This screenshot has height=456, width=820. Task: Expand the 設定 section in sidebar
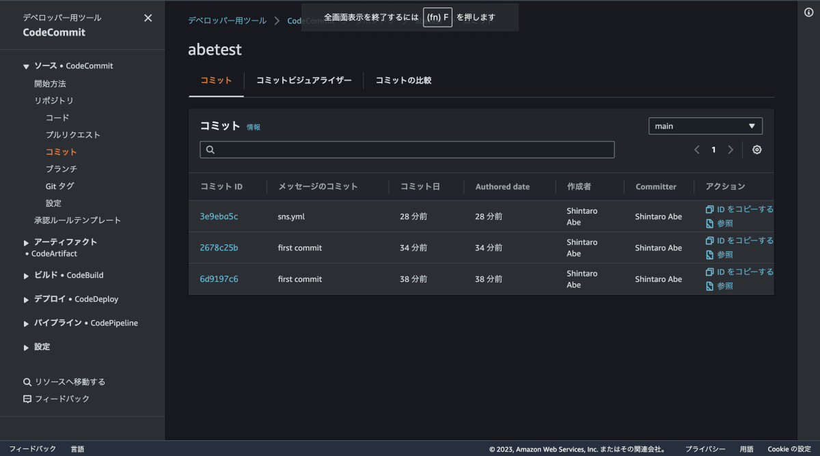coord(27,347)
